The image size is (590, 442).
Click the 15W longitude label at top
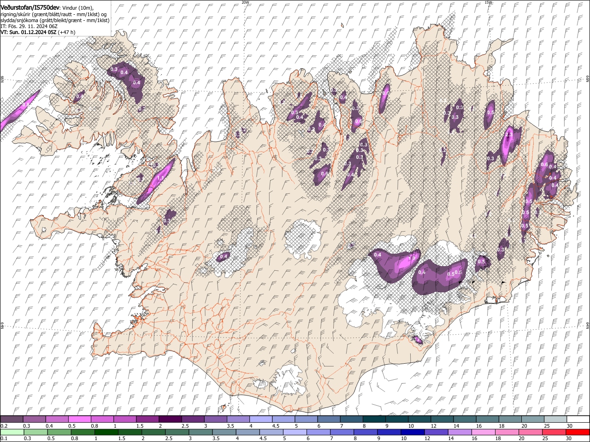[488, 2]
